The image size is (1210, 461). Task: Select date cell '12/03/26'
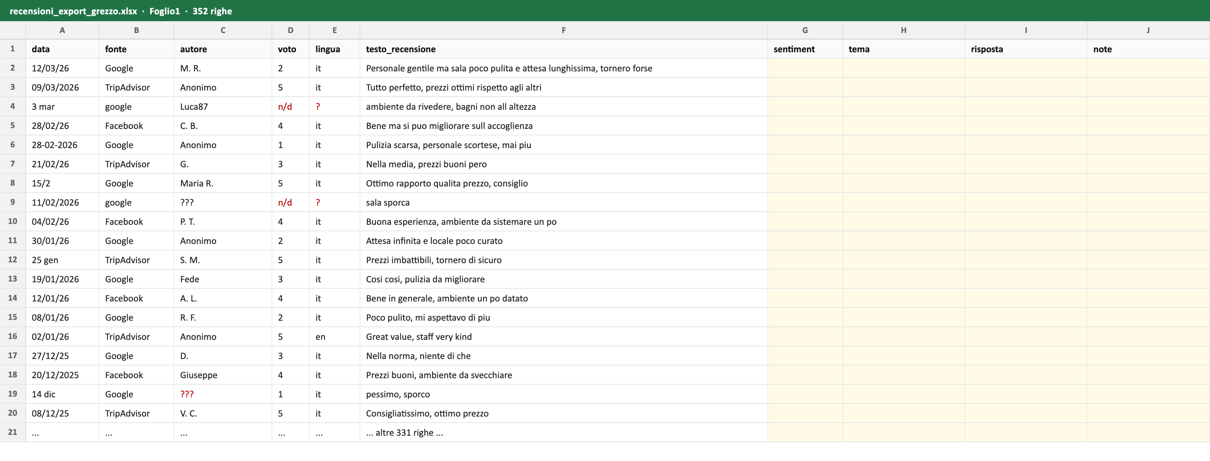(x=62, y=68)
